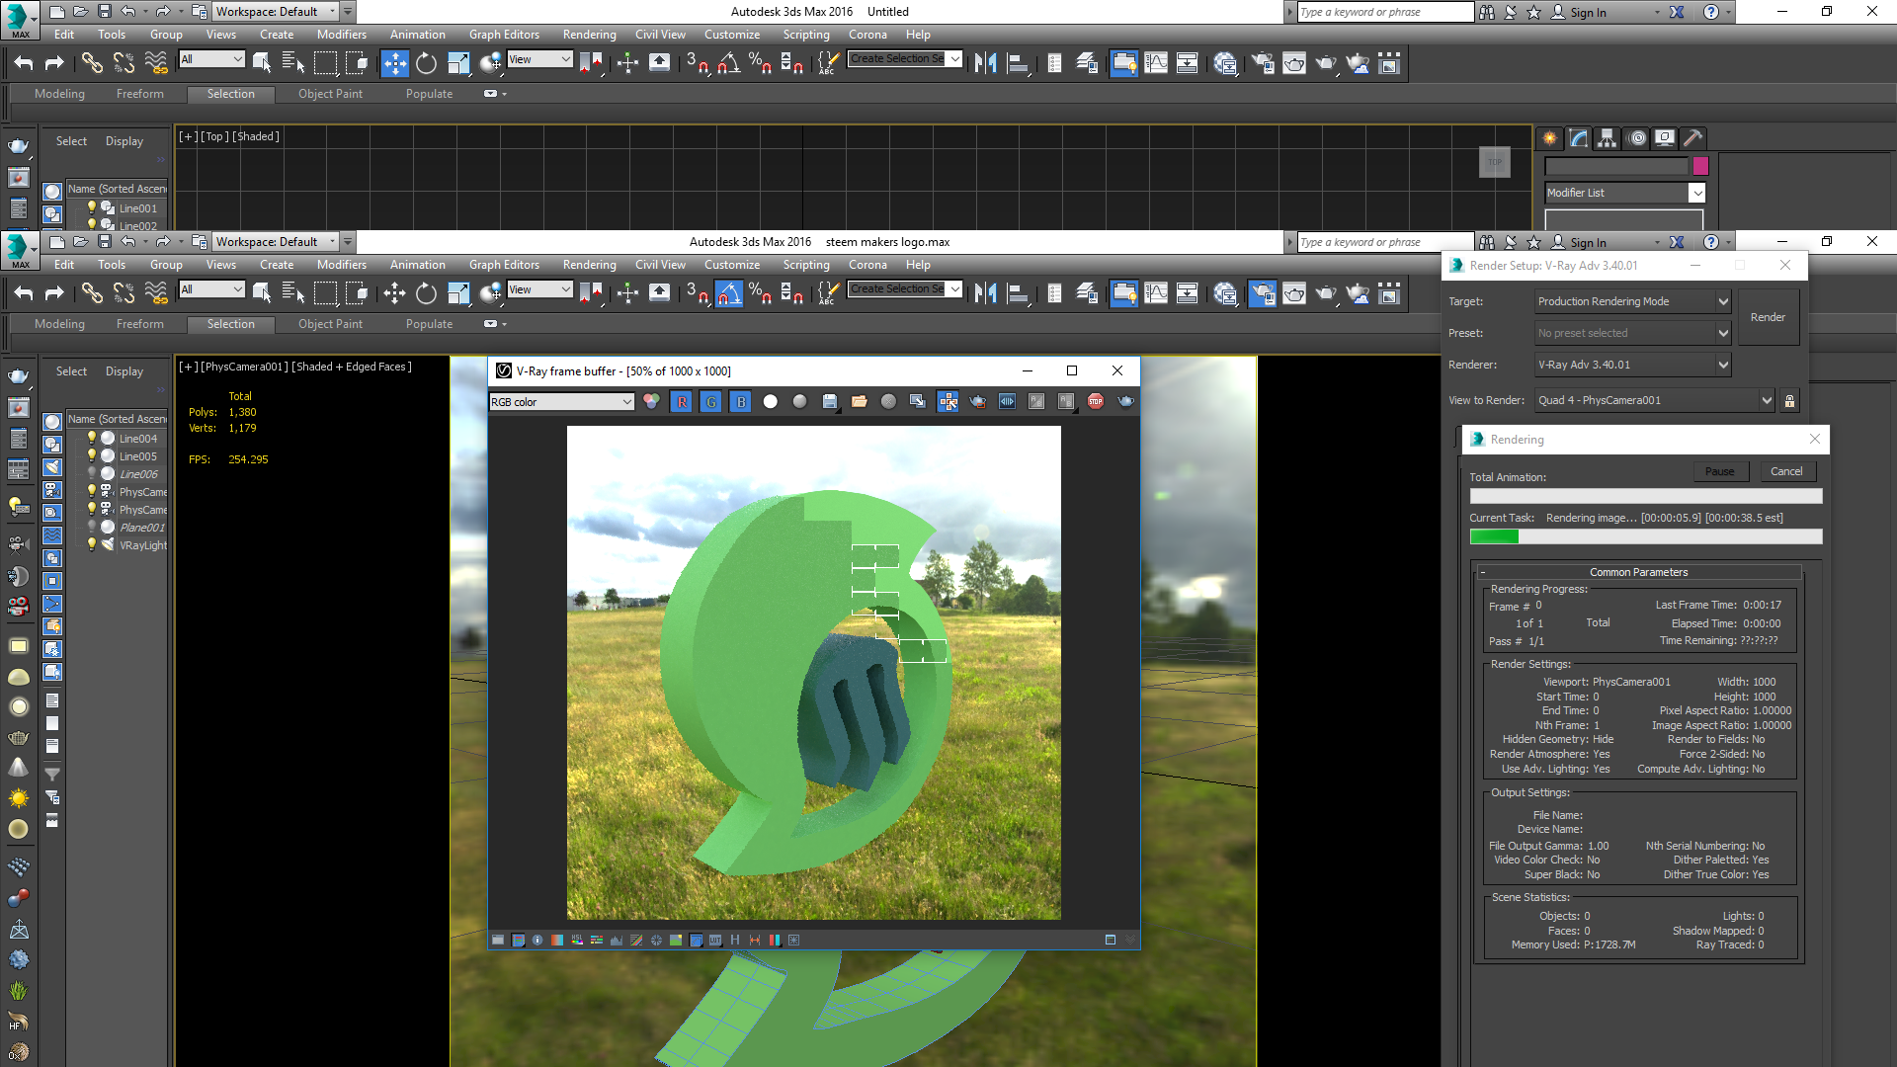Image resolution: width=1897 pixels, height=1067 pixels.
Task: Start render from frame buffer teapot icon
Action: coord(1125,402)
